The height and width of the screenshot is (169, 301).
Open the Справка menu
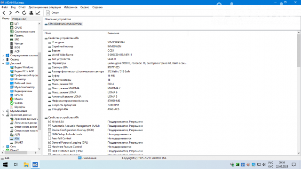coord(97,8)
